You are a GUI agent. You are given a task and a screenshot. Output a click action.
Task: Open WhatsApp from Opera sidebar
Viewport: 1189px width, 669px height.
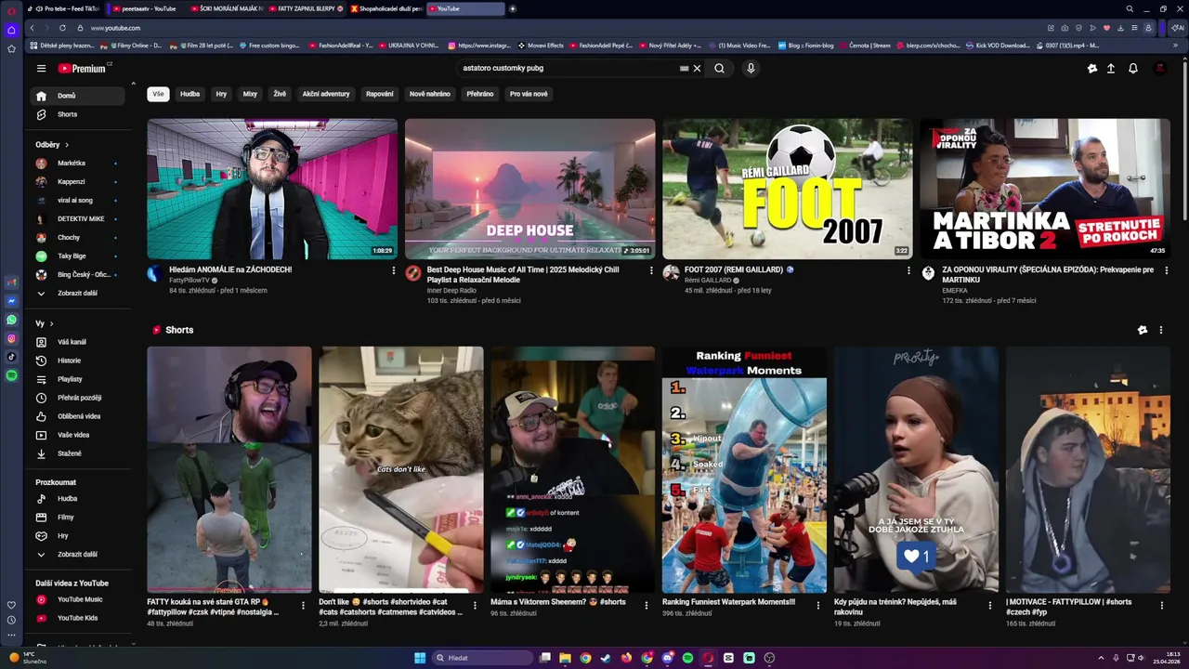click(x=11, y=320)
